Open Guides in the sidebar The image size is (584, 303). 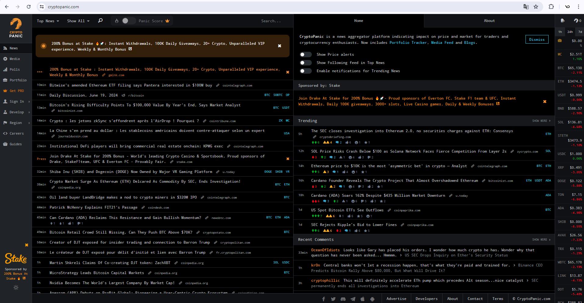coord(16,144)
